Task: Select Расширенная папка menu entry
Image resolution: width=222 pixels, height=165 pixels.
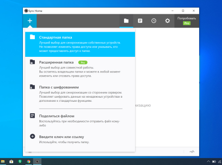Action: pos(80,69)
